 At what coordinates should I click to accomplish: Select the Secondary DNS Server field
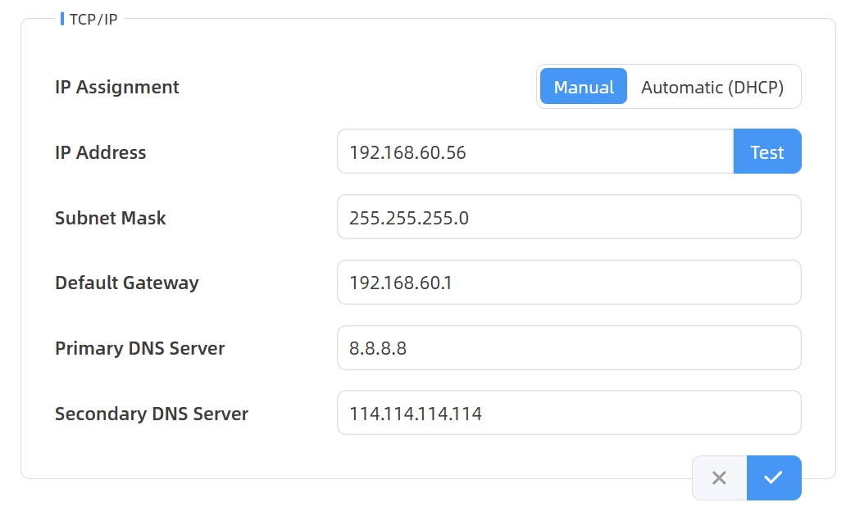(x=568, y=413)
